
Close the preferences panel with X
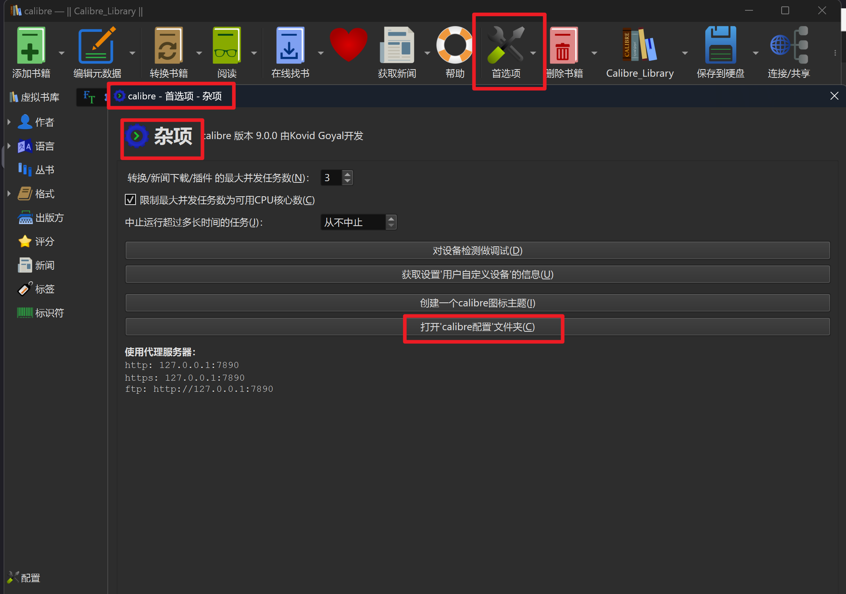(x=834, y=96)
